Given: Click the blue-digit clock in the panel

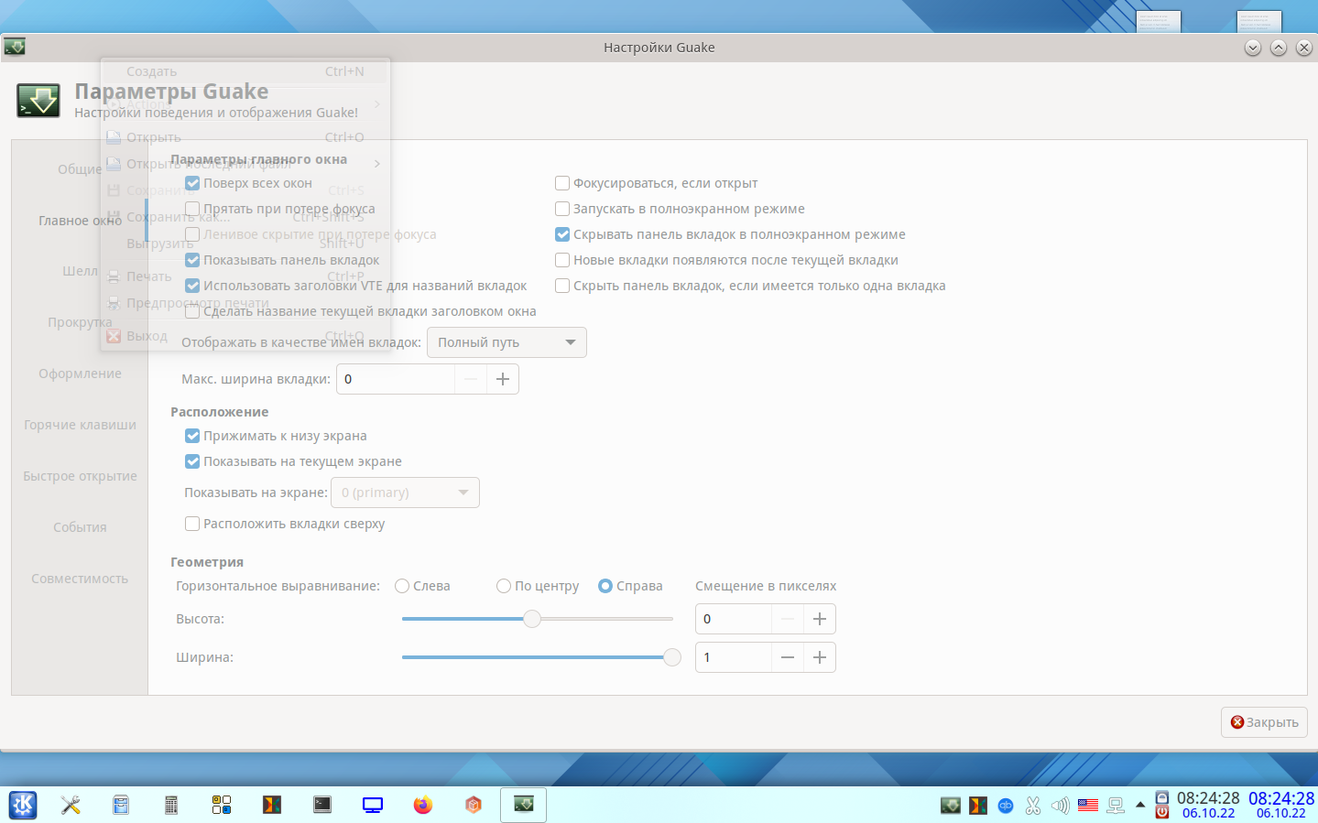Looking at the screenshot, I should click(1281, 805).
